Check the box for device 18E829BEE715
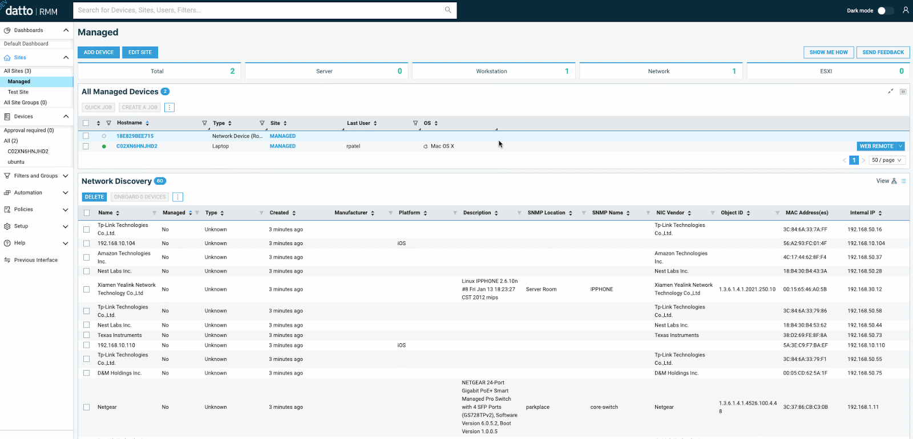This screenshot has height=439, width=913. (86, 136)
